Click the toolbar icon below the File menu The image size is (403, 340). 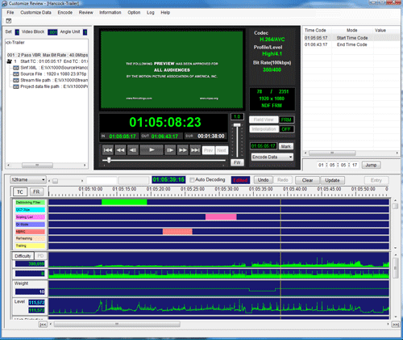click(9, 21)
